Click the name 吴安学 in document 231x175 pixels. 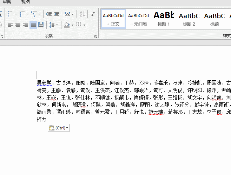44,83
